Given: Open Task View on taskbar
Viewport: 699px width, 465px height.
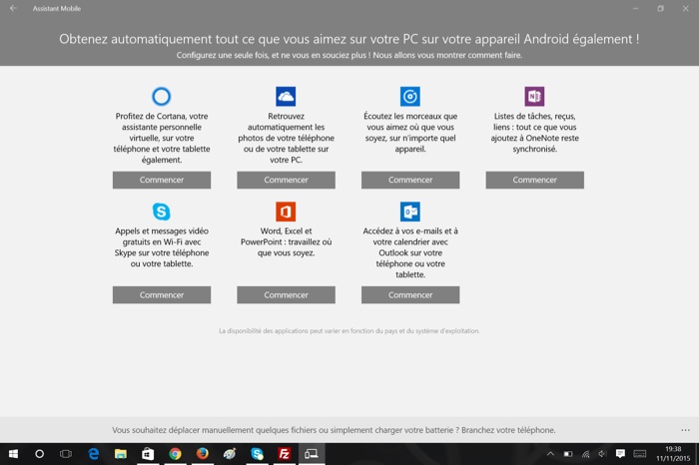Looking at the screenshot, I should click(66, 454).
